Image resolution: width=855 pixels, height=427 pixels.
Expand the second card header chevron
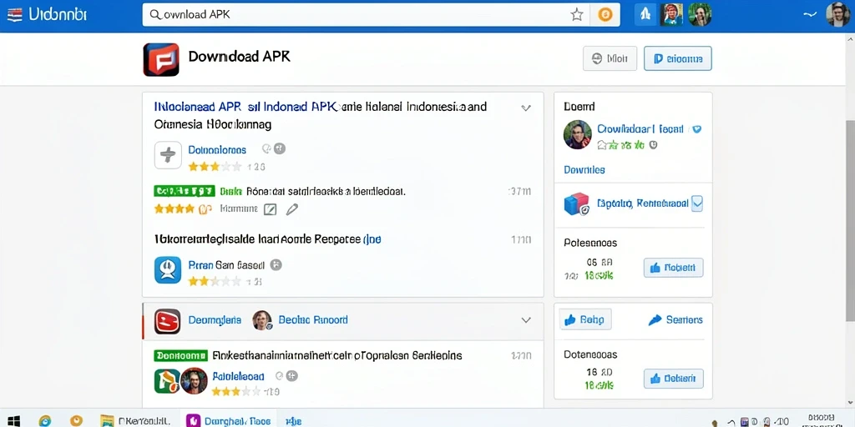[x=526, y=320]
